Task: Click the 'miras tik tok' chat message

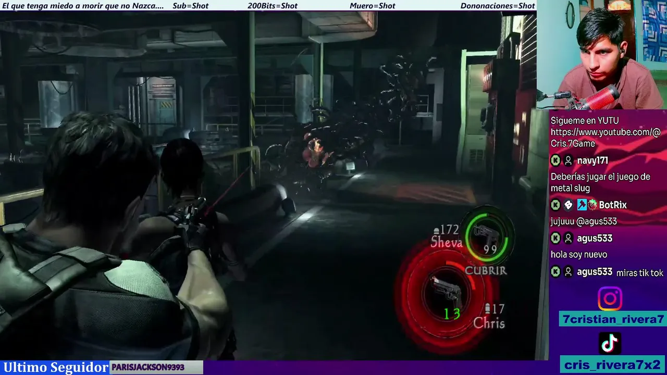Action: pos(640,272)
